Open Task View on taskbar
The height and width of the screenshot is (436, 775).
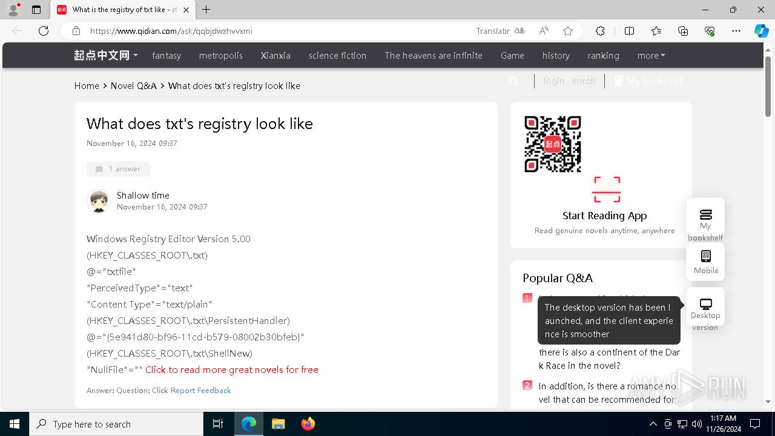[218, 424]
